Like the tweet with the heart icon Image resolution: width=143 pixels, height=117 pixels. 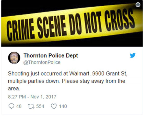coord(54,107)
